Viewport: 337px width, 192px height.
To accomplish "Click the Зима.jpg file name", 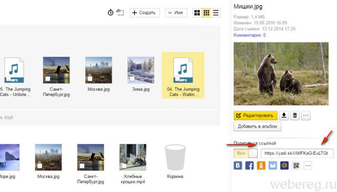I will (141, 89).
